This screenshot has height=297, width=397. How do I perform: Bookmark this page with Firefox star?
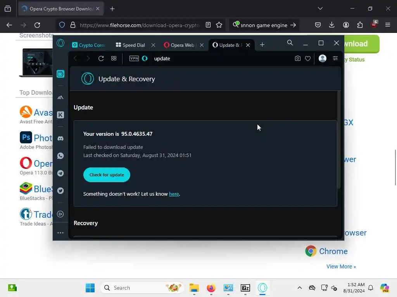point(219,25)
